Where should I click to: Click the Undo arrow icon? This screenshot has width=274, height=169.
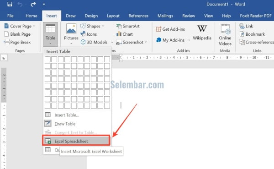pos(20,4)
